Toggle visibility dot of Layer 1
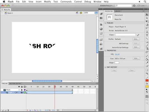This screenshot has width=149, height=112. (x=19, y=92)
